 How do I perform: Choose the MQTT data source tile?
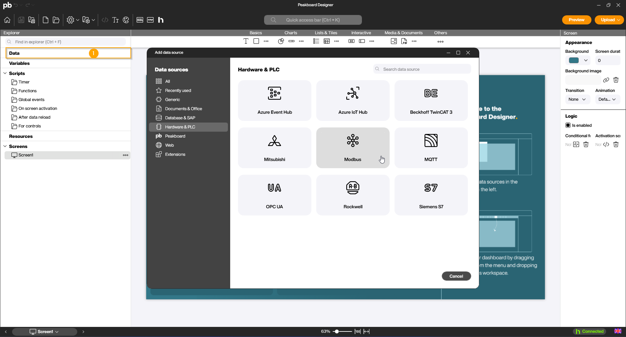click(431, 148)
